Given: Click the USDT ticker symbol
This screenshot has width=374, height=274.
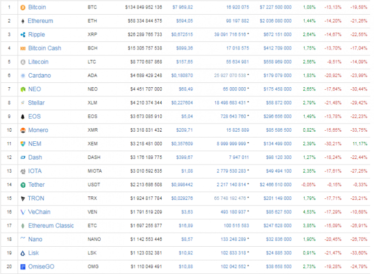Looking at the screenshot, I should tap(93, 185).
